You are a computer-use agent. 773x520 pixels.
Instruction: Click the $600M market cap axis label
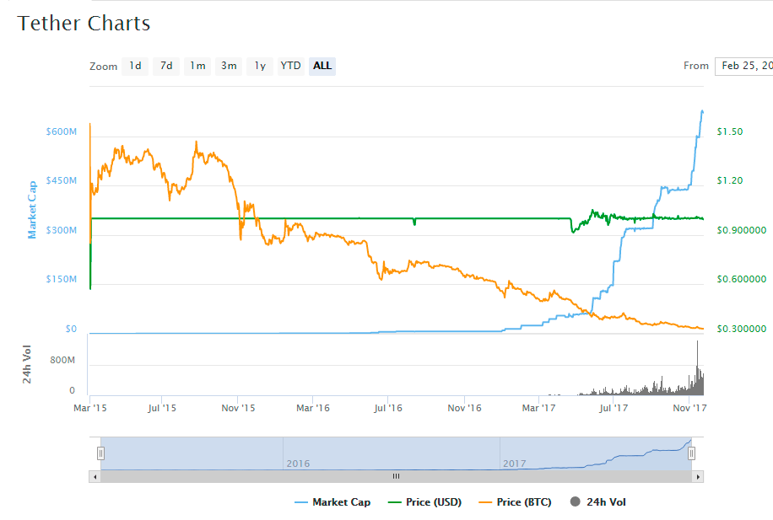62,132
